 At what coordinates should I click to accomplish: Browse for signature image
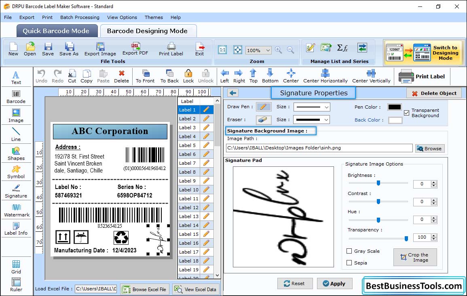pos(430,149)
